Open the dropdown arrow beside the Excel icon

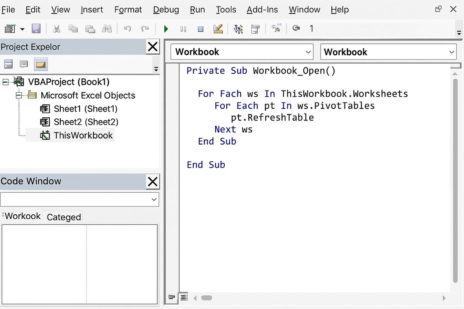pyautogui.click(x=22, y=29)
